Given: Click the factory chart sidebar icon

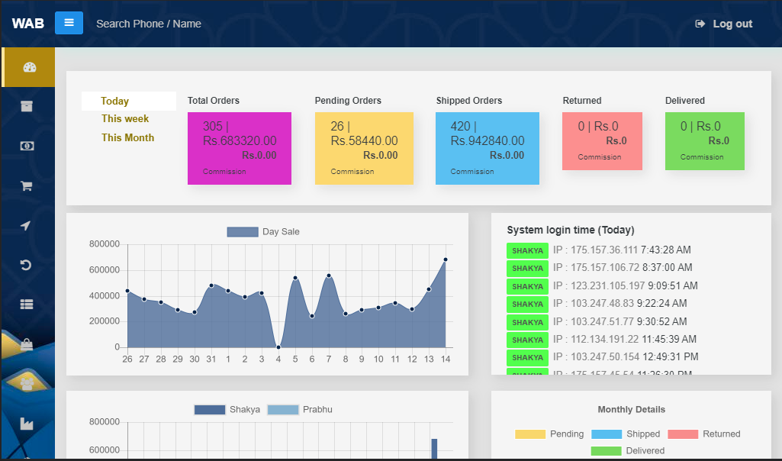Looking at the screenshot, I should coord(27,424).
